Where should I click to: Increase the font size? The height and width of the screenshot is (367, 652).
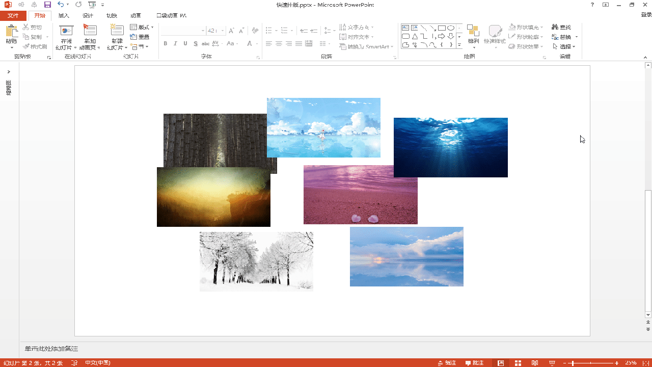[x=231, y=31]
